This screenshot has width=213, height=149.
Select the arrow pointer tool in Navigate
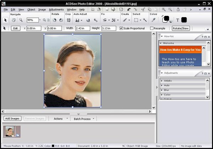(6, 20)
